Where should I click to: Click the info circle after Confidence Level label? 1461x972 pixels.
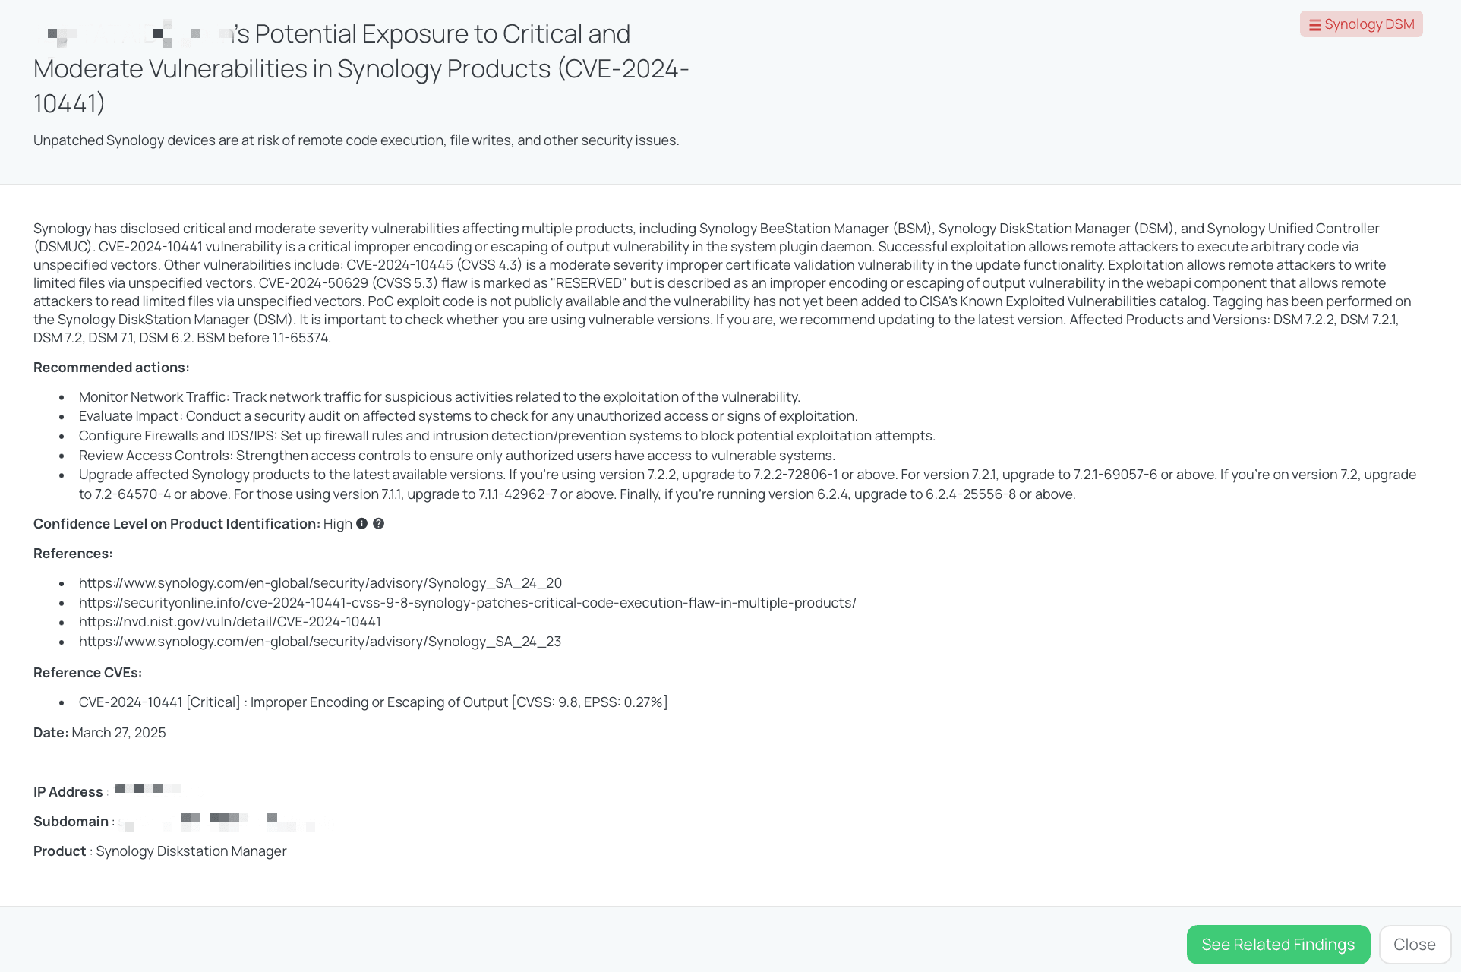[x=361, y=523]
